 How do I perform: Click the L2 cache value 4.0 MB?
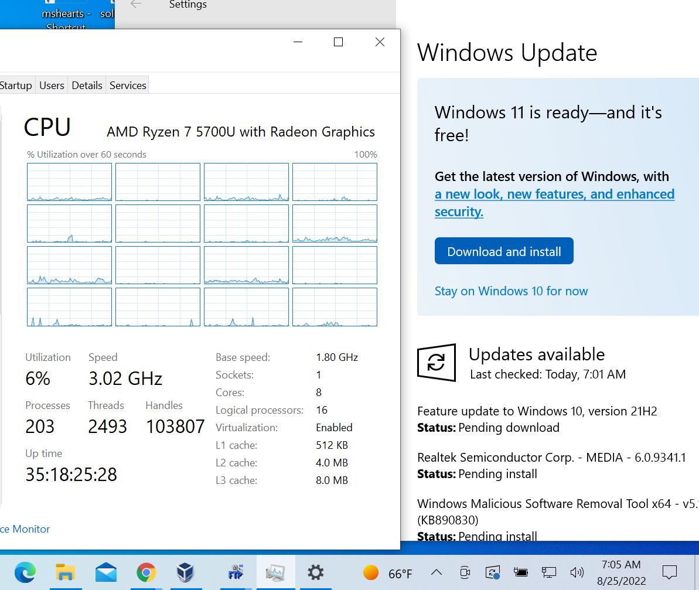332,463
